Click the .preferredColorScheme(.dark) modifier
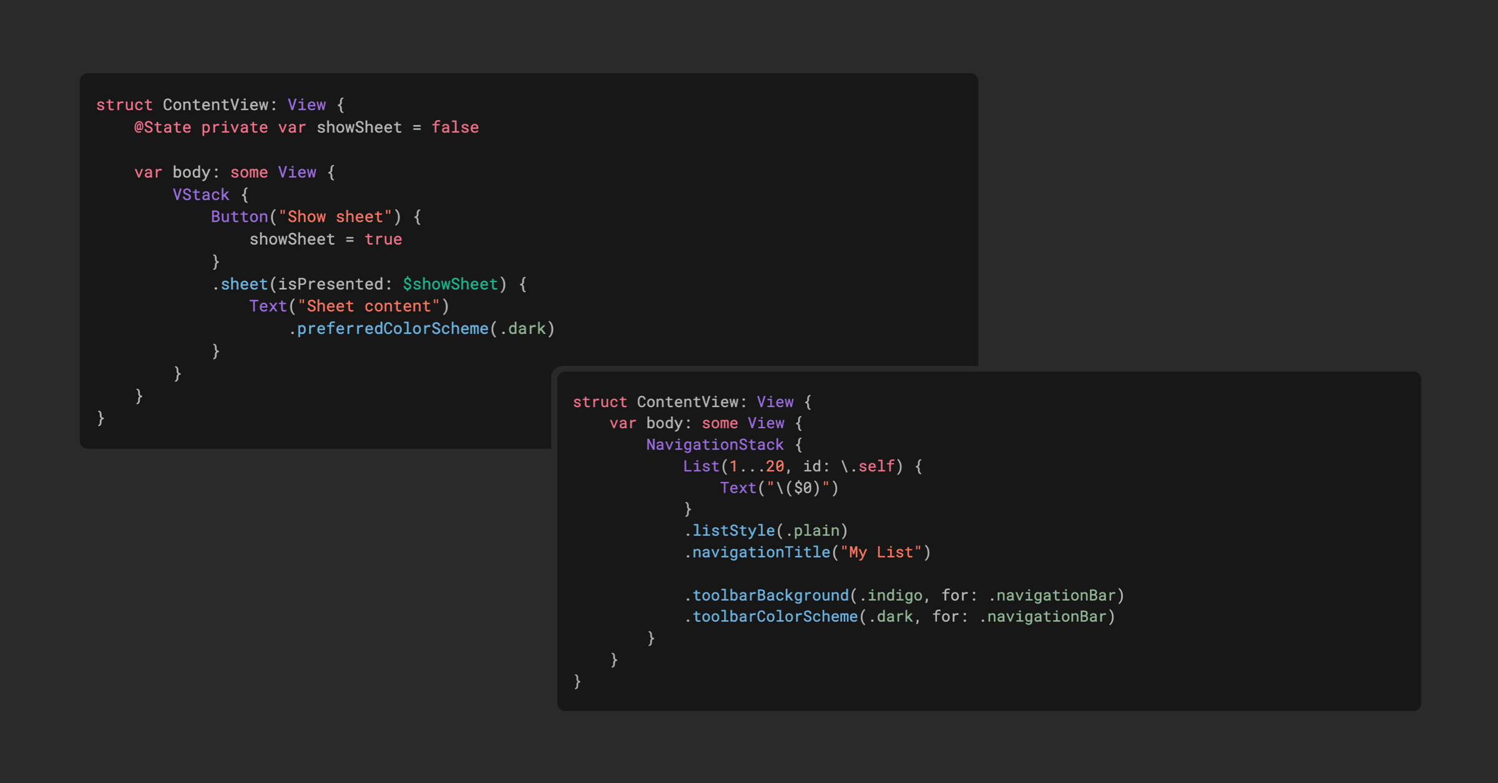 (x=421, y=328)
